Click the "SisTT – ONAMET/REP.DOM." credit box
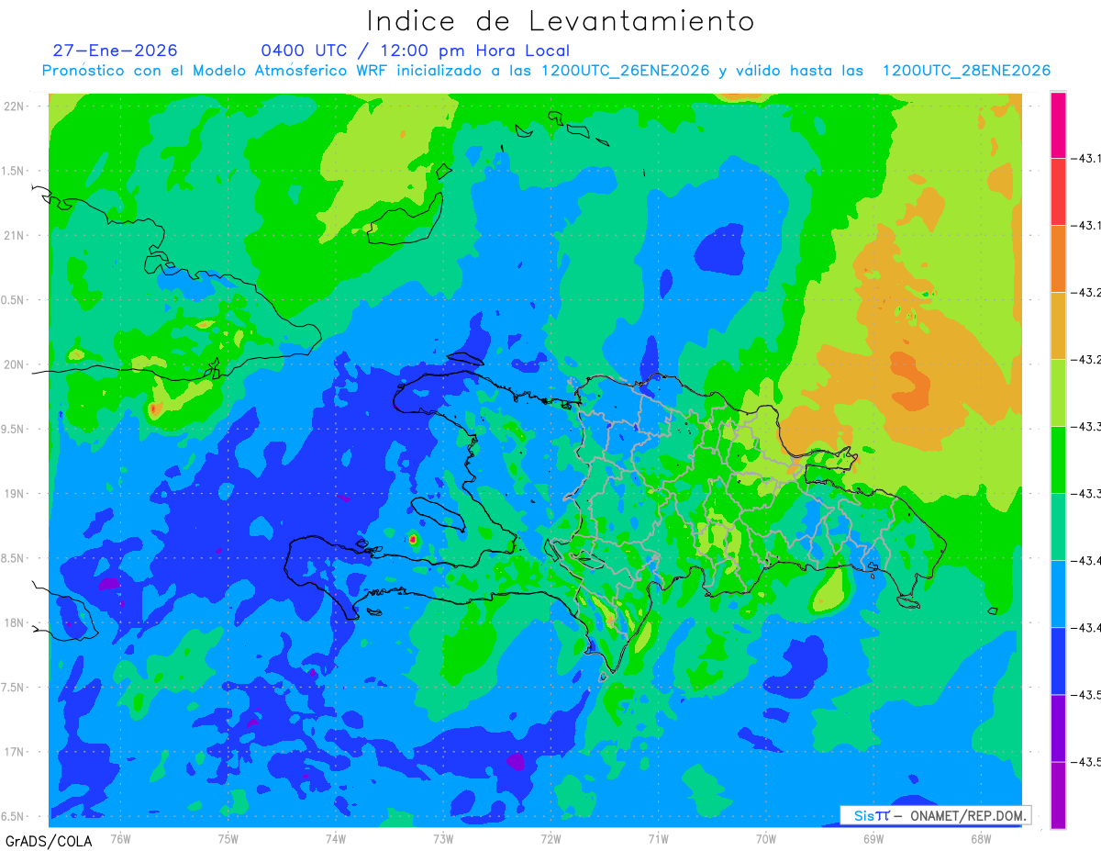The height and width of the screenshot is (851, 1101). tap(935, 815)
